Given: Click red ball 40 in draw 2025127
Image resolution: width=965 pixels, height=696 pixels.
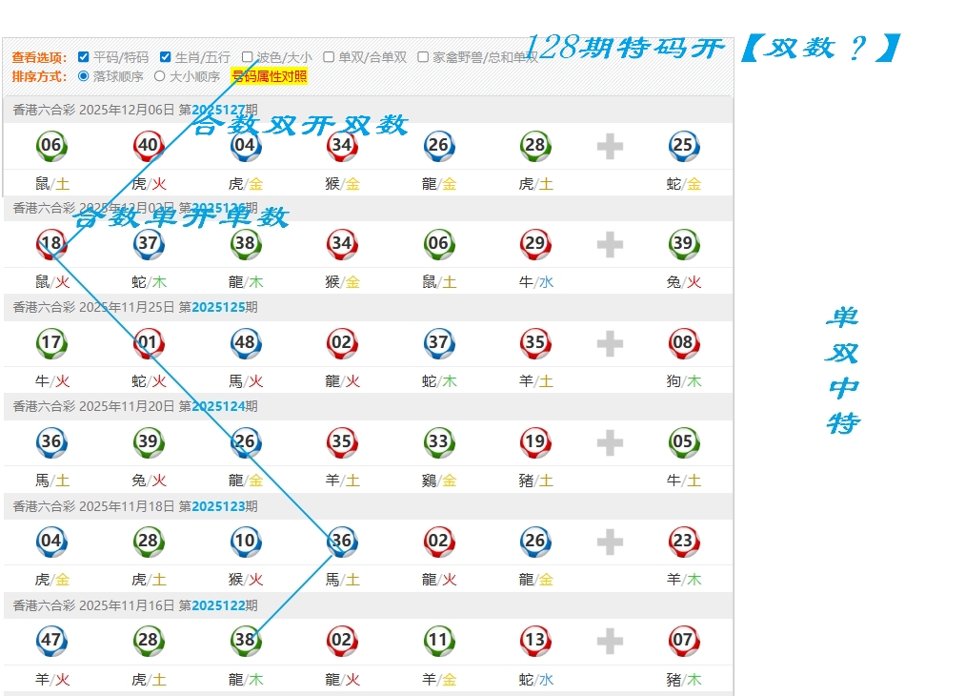Looking at the screenshot, I should (x=148, y=146).
